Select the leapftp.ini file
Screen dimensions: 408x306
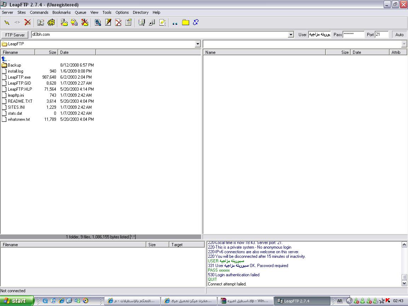(x=16, y=95)
